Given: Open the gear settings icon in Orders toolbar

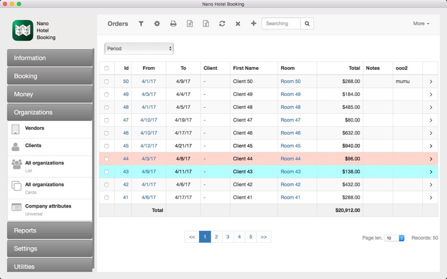Looking at the screenshot, I should tap(157, 23).
